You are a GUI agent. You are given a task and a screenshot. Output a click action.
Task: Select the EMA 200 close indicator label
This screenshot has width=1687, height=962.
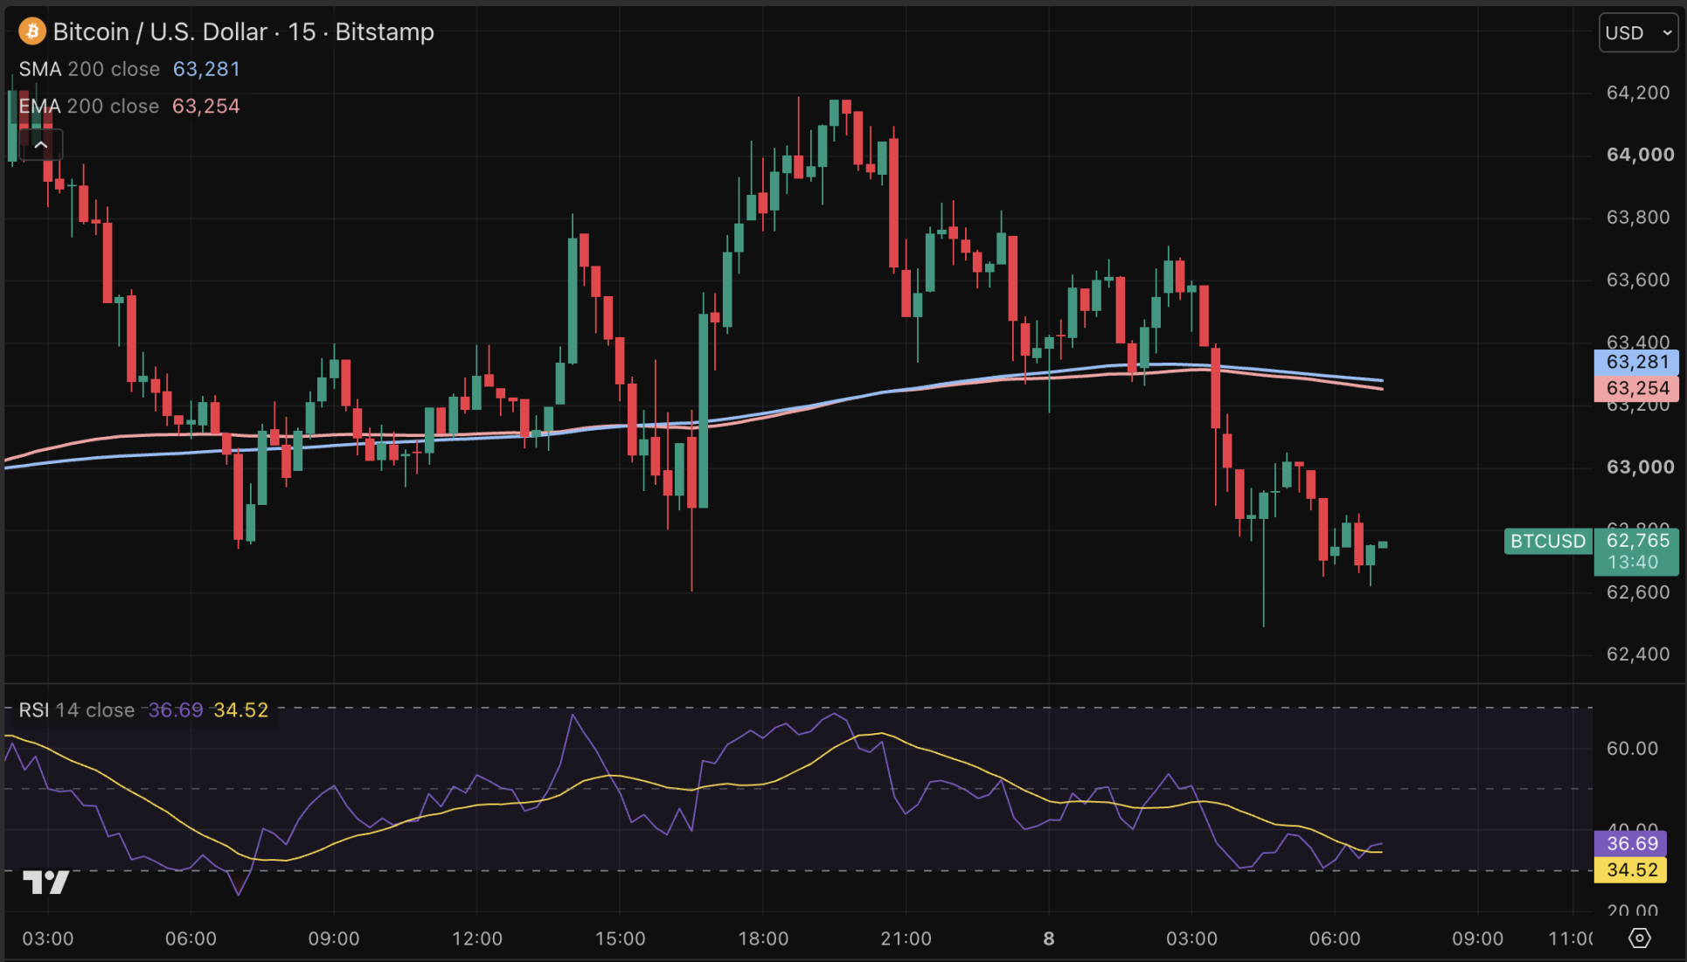(89, 106)
